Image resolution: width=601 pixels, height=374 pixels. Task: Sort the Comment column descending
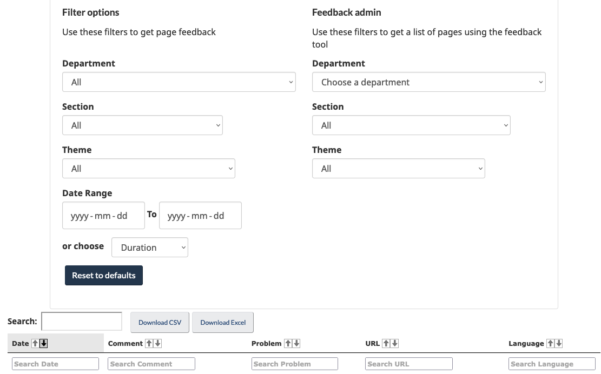pos(158,343)
